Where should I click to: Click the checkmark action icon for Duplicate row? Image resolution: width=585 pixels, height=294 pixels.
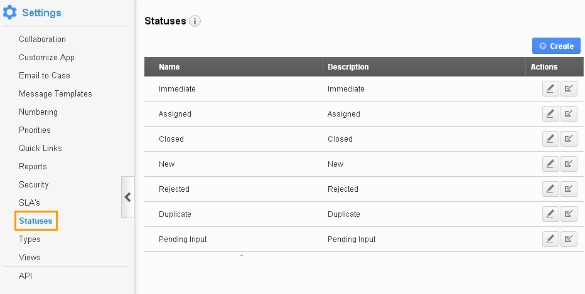(569, 214)
